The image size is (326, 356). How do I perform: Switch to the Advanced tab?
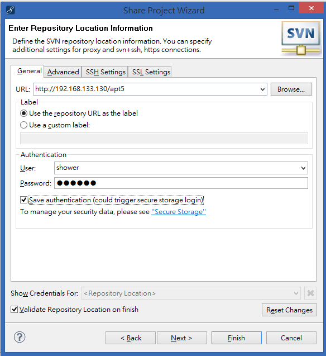(x=63, y=72)
